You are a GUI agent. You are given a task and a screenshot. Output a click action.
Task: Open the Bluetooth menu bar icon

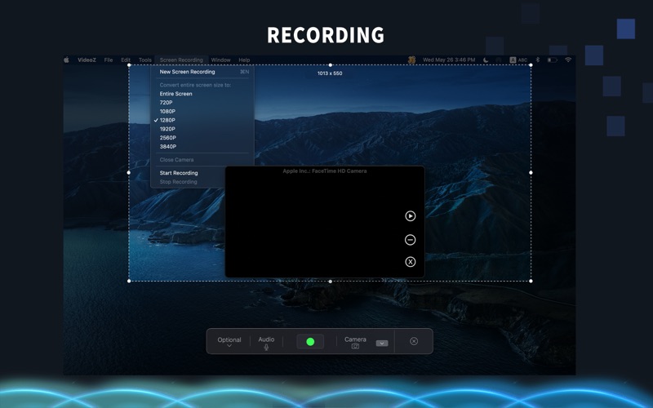tap(538, 60)
